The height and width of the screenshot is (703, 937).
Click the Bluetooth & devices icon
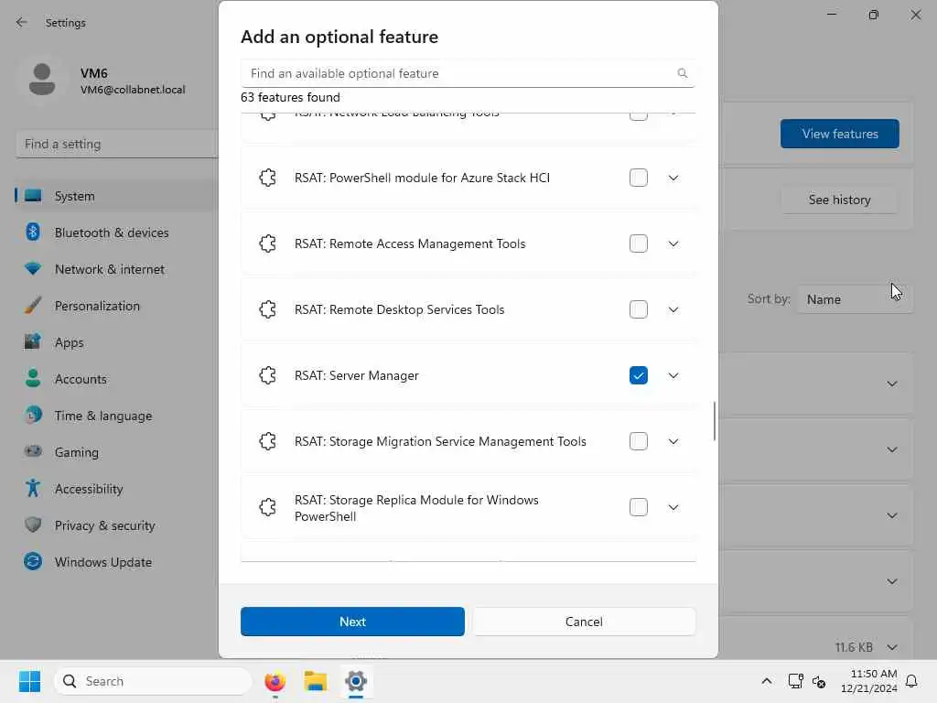click(33, 233)
